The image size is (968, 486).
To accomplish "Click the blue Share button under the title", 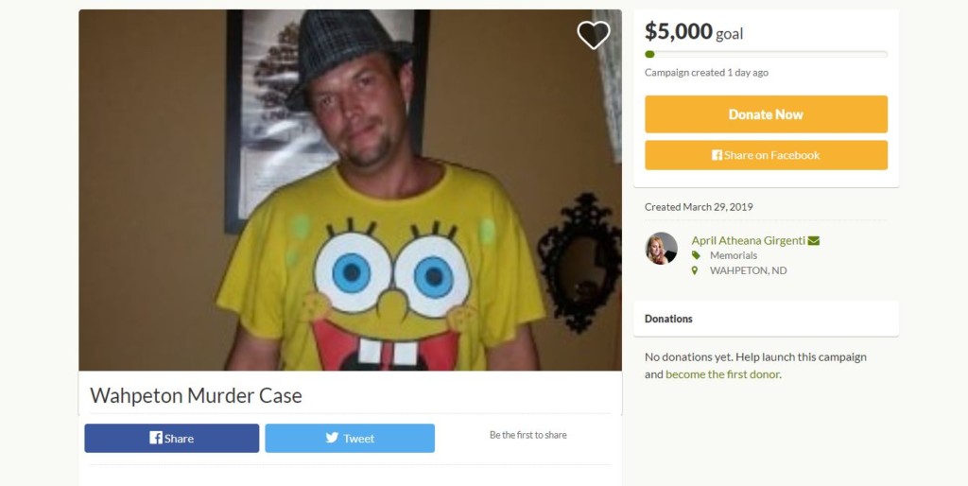I will pyautogui.click(x=172, y=438).
